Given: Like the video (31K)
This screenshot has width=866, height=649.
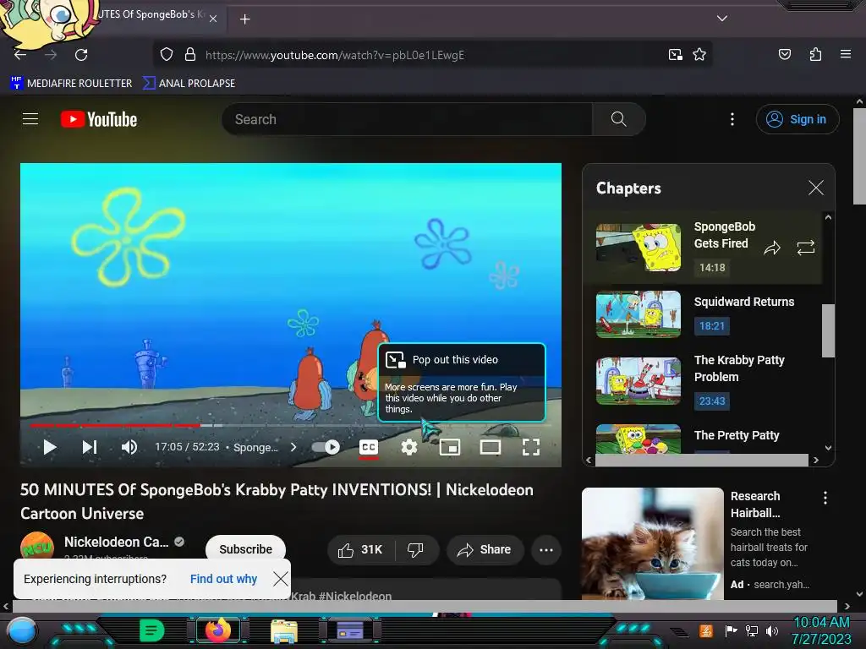Looking at the screenshot, I should (360, 549).
